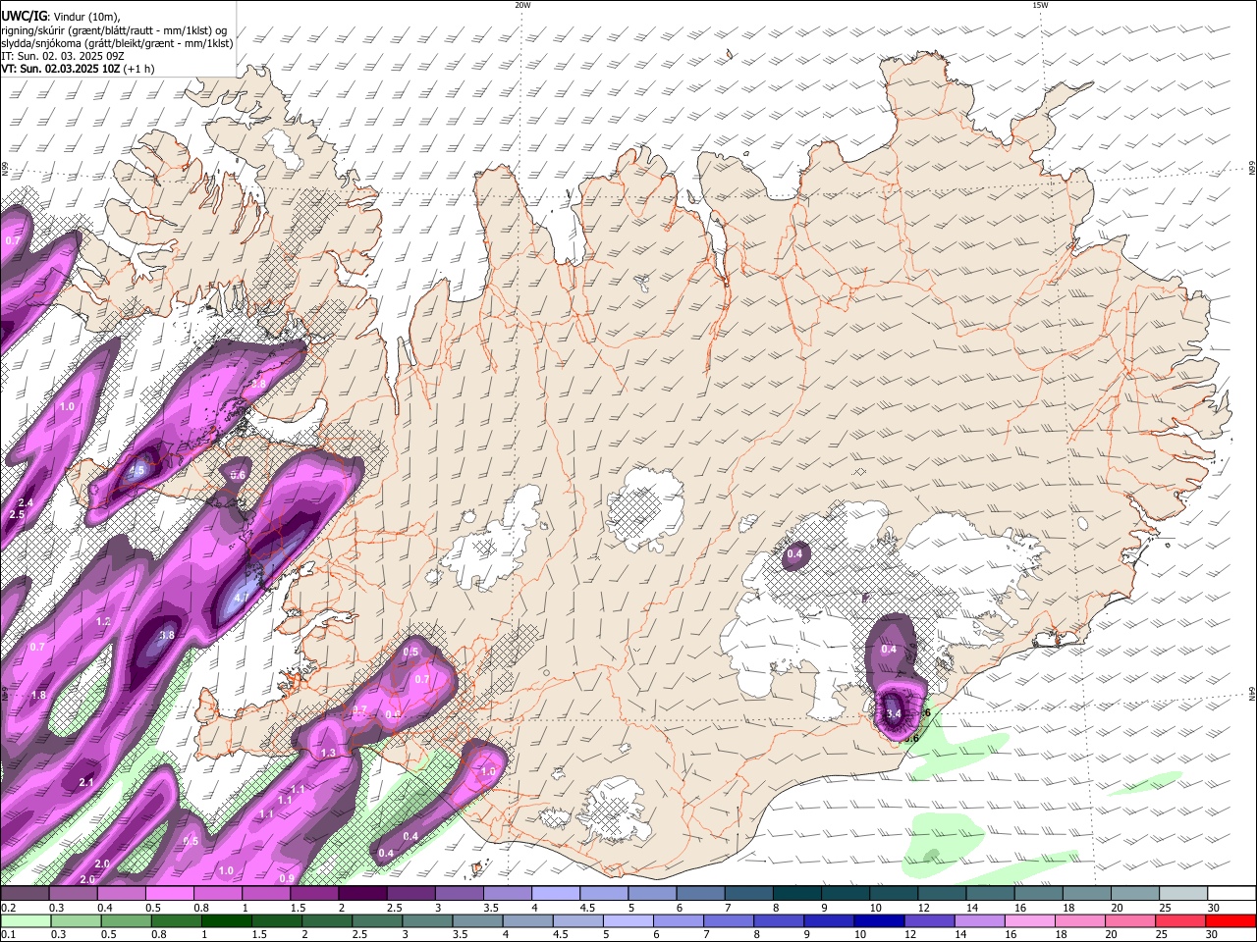Image resolution: width=1257 pixels, height=942 pixels.
Task: Pick the 1.3 precipitation label on the map
Action: click(328, 753)
